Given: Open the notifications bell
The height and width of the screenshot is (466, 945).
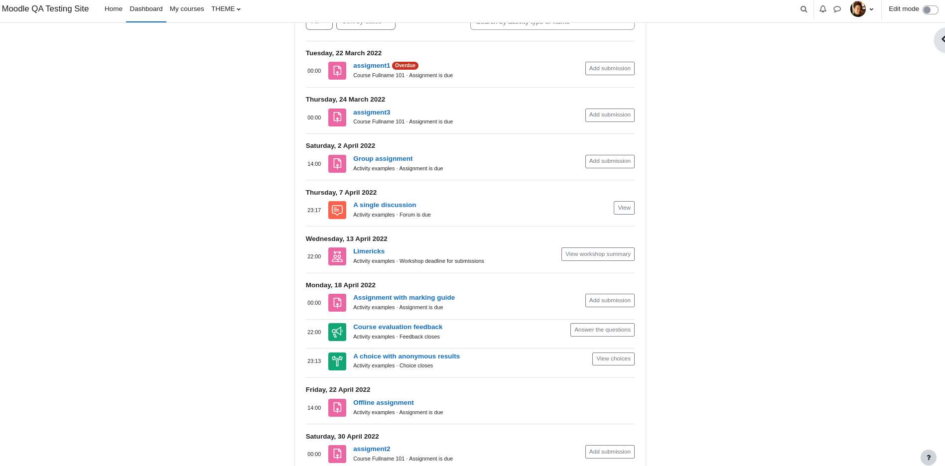Looking at the screenshot, I should tap(823, 9).
